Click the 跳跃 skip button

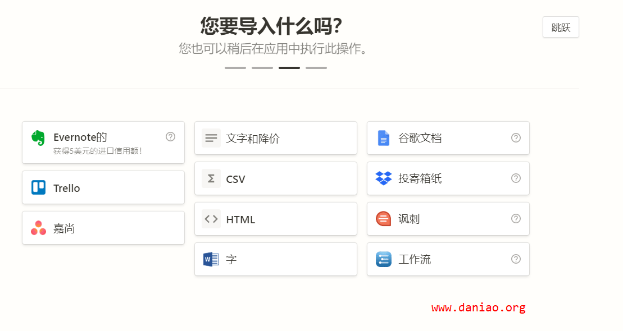pyautogui.click(x=561, y=27)
